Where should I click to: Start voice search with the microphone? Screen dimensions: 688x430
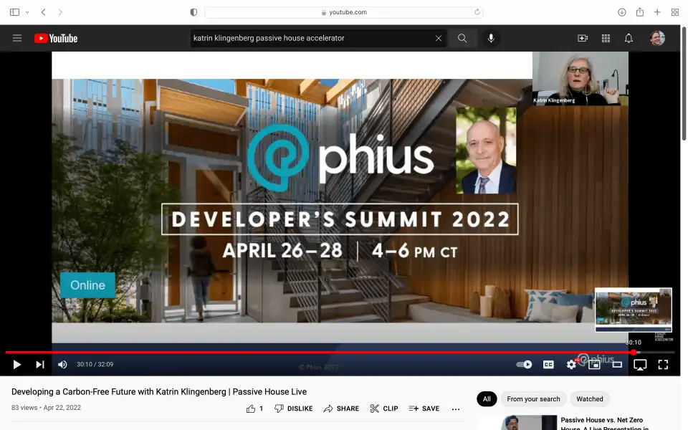[x=491, y=39]
